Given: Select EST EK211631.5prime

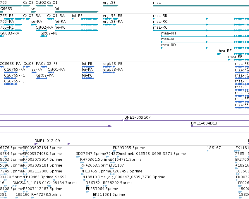Looking at the screenshot, I should point(94,198).
